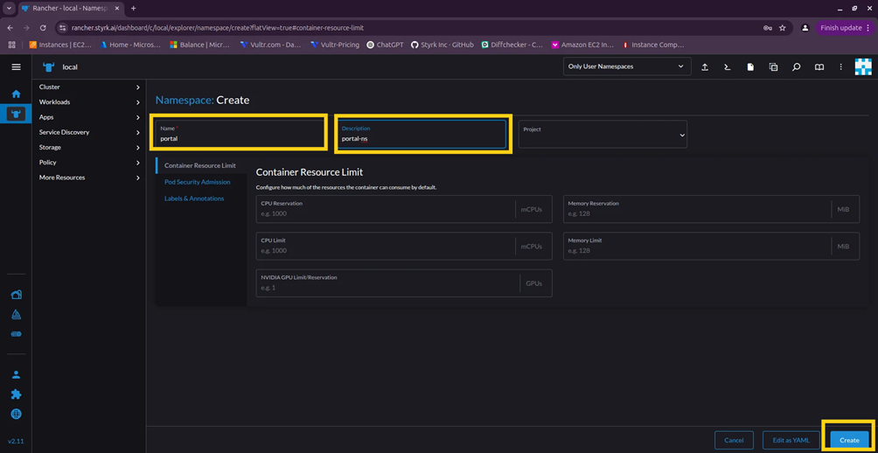
Task: Click the Cancel button
Action: tap(734, 440)
